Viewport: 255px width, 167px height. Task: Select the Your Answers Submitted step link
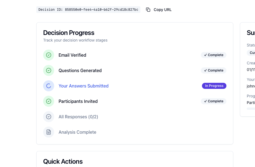click(84, 86)
